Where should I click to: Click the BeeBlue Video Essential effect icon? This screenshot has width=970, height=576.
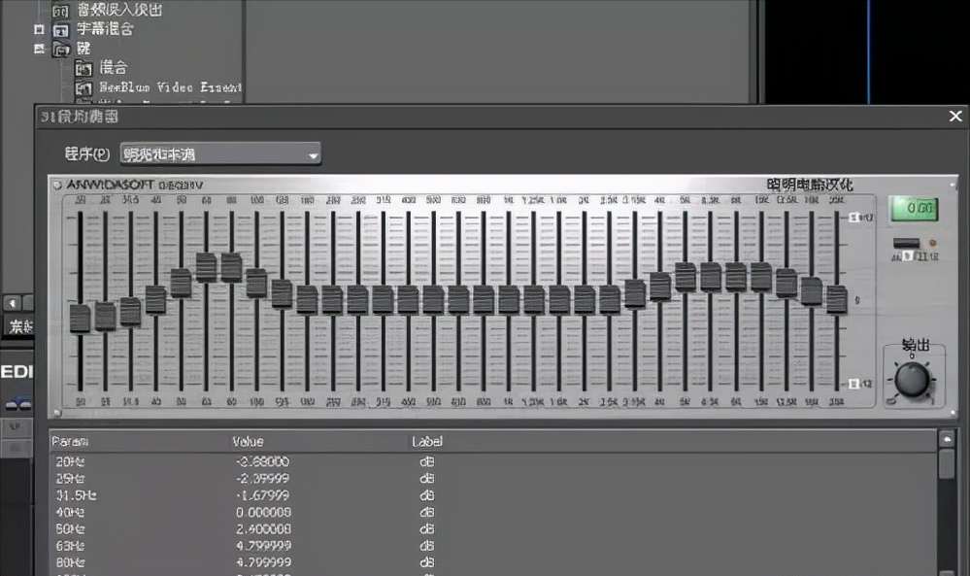coord(84,87)
